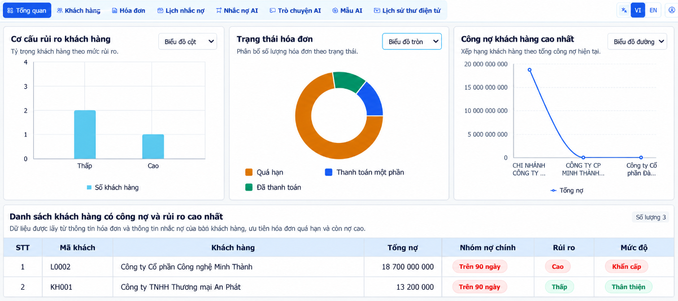678x301 pixels.
Task: Click the Trạng thái hóa đơn heading
Action: (275, 39)
